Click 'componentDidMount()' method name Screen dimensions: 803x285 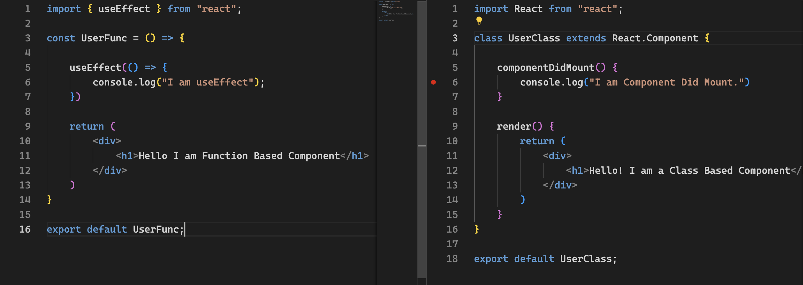pyautogui.click(x=551, y=67)
